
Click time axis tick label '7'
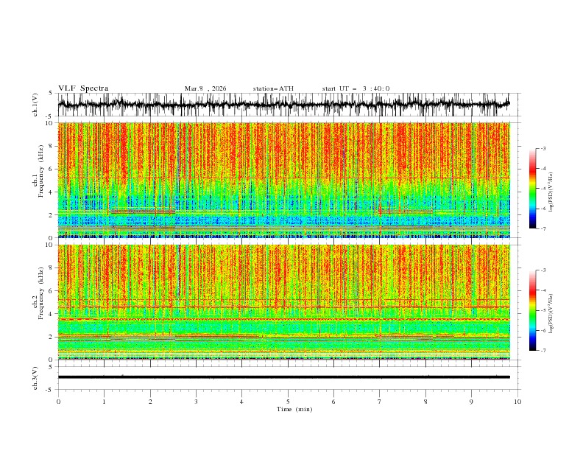[380, 402]
